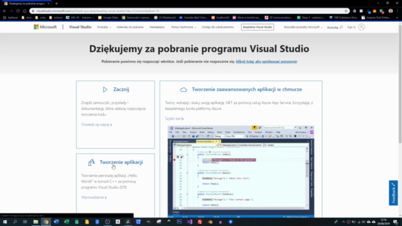The height and width of the screenshot is (226, 402).
Task: Expand Wszystkie produkty Microsoft dropdown
Action: [303, 27]
